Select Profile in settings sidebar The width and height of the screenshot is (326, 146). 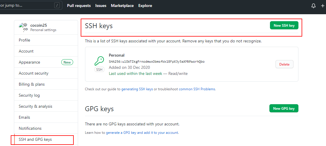(24, 40)
